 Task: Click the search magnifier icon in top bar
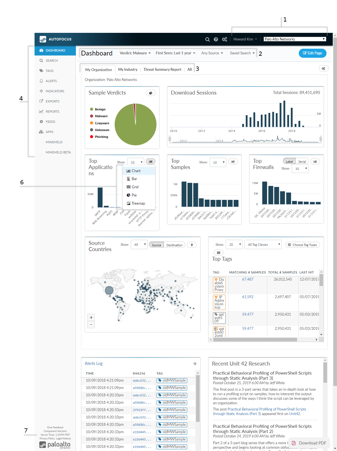click(x=207, y=39)
